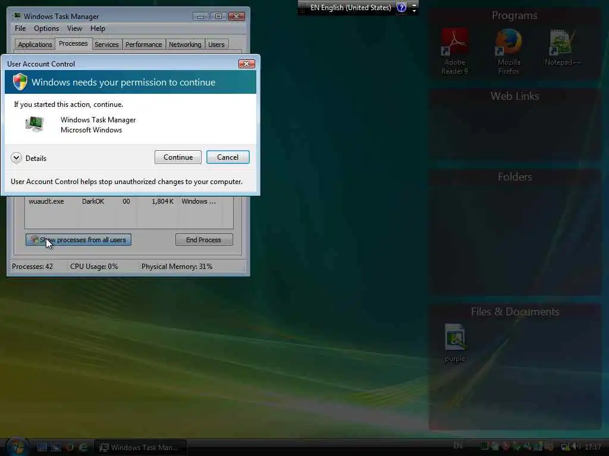This screenshot has height=456, width=609.
Task: Close the User Account Control dialog
Action: [246, 64]
